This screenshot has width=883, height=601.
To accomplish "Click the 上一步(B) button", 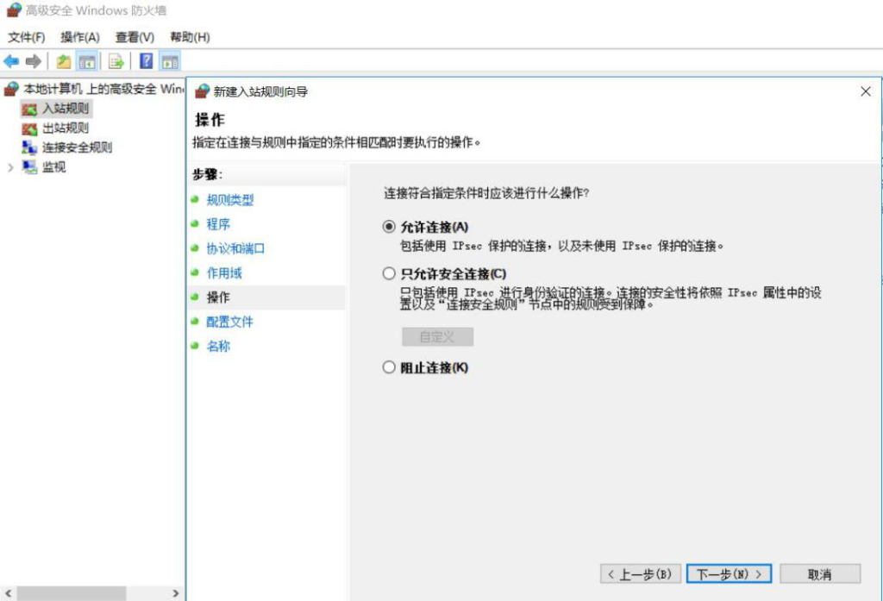I will click(x=641, y=574).
